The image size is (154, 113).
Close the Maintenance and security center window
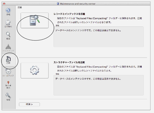(x=4, y=4)
